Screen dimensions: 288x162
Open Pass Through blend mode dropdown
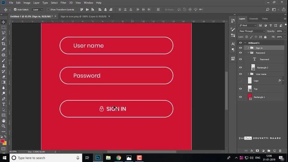[x=252, y=31]
